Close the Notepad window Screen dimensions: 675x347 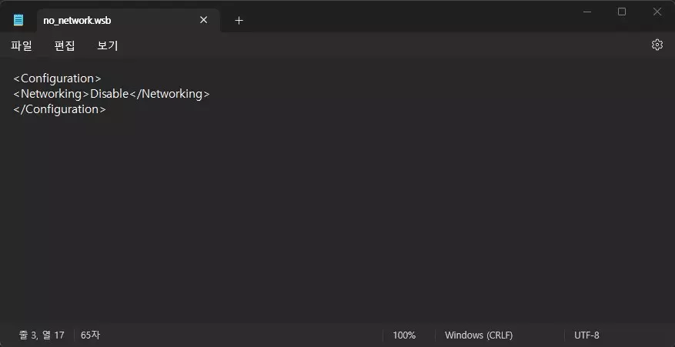657,12
